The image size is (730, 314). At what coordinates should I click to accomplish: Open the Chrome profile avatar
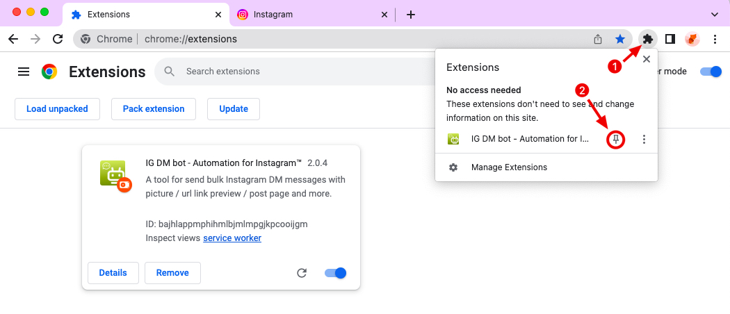(x=692, y=39)
